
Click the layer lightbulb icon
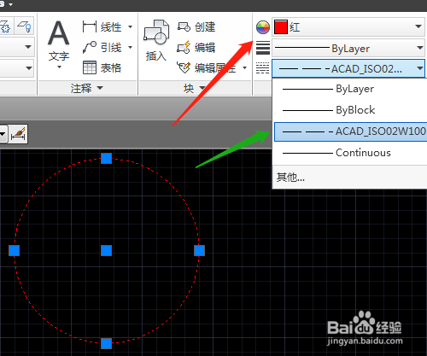(25, 26)
